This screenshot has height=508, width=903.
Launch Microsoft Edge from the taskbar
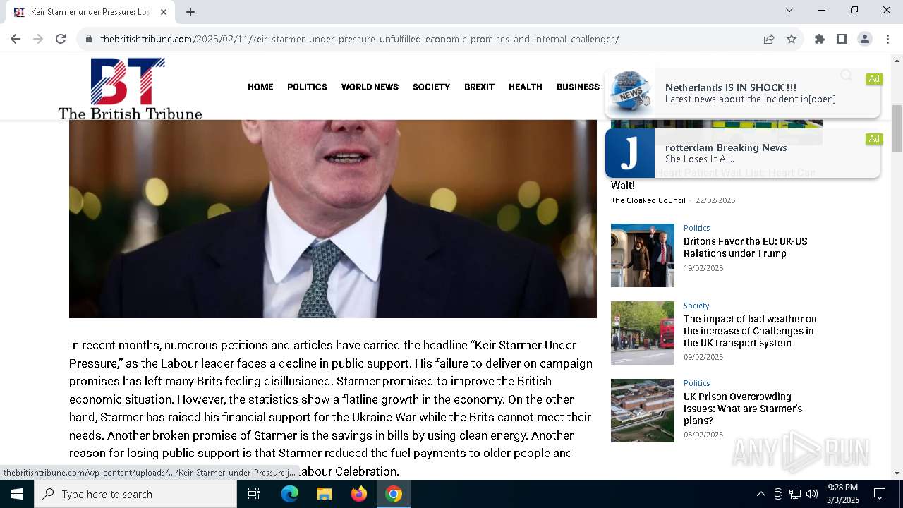[x=290, y=494]
